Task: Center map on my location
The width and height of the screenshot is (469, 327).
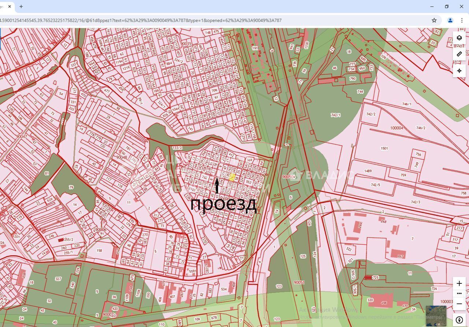Action: click(x=459, y=70)
